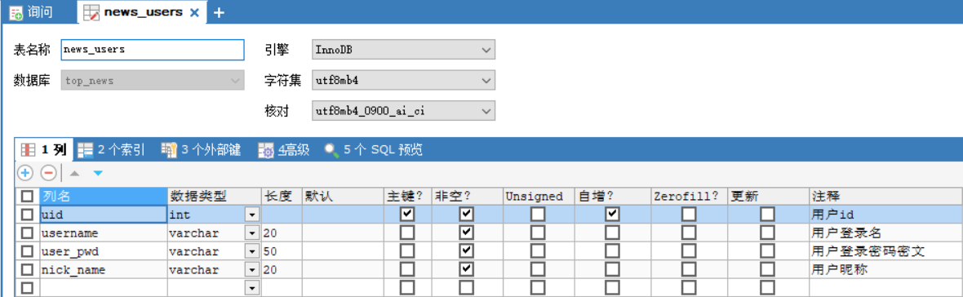Click the 表名称 news_users input field
This screenshot has height=297, width=963.
click(153, 50)
